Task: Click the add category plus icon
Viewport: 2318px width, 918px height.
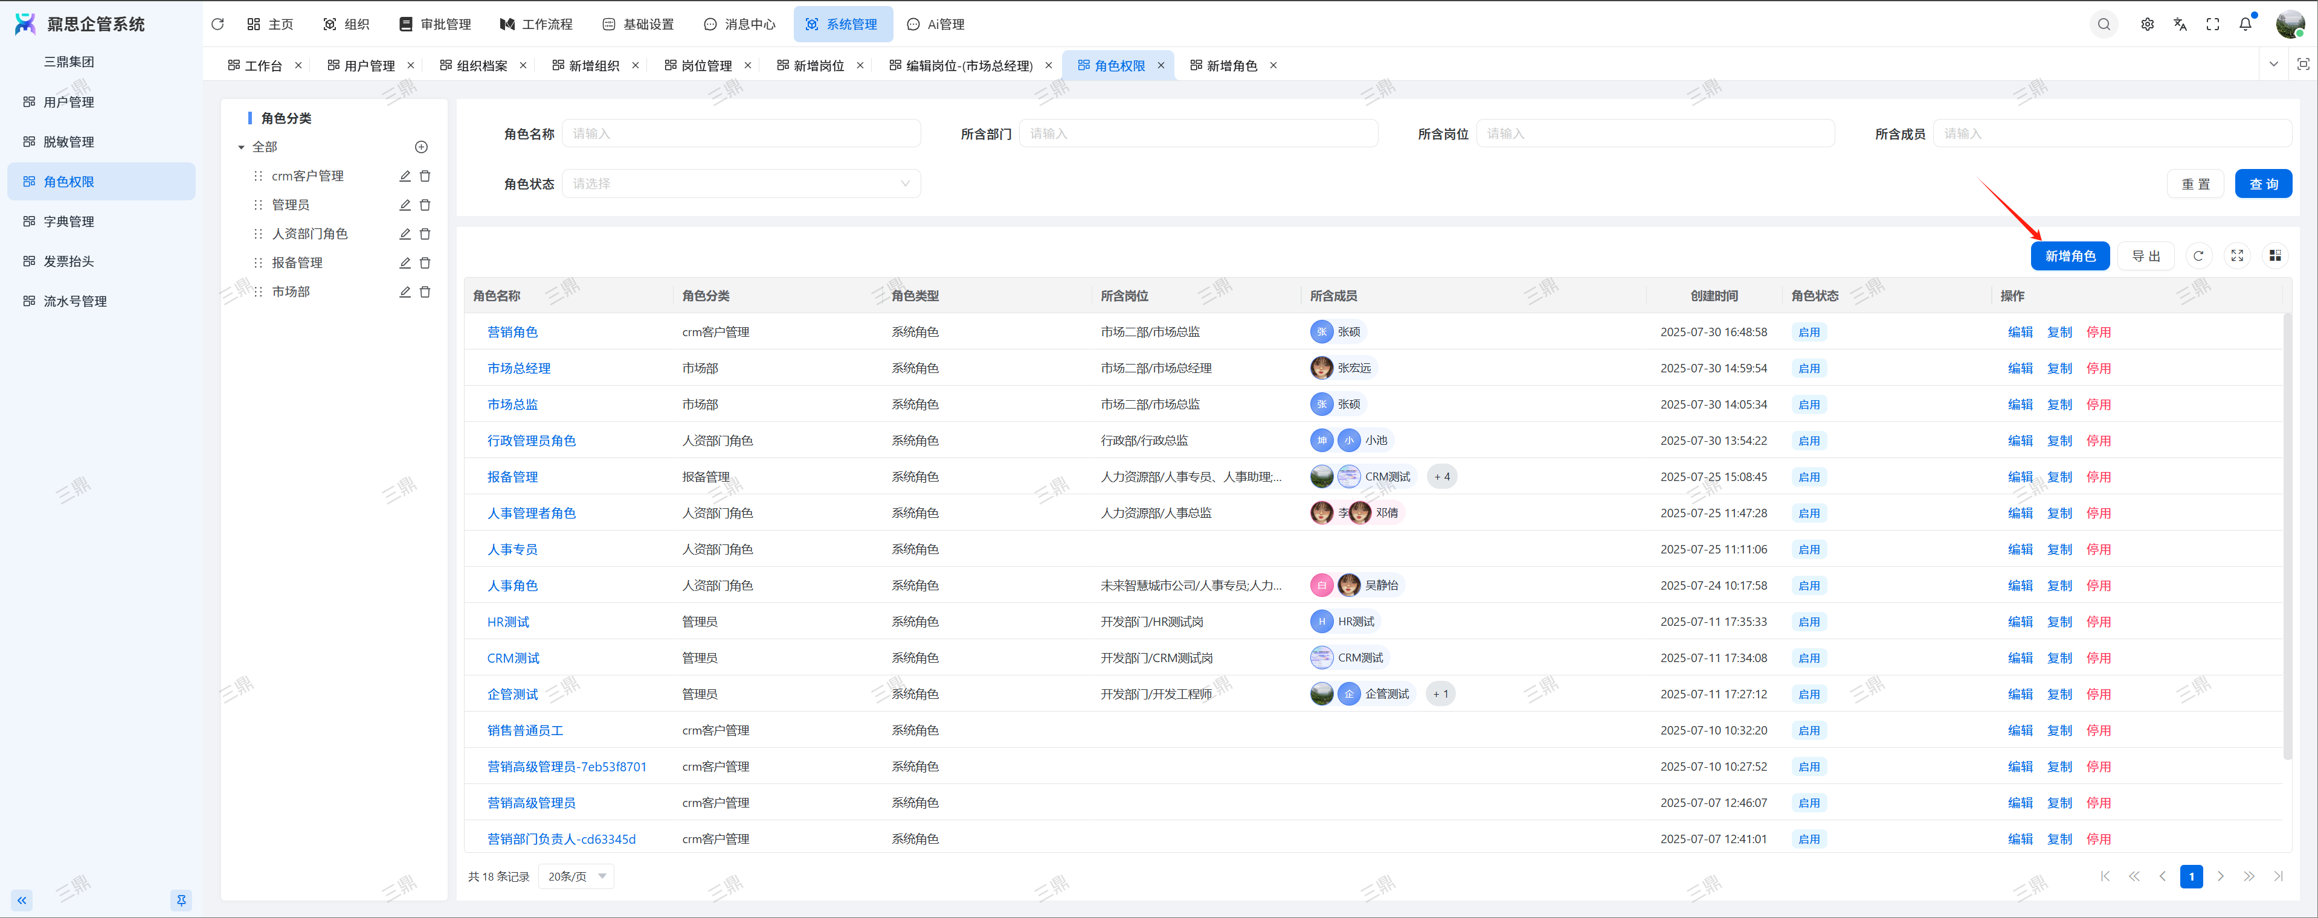Action: click(x=421, y=147)
